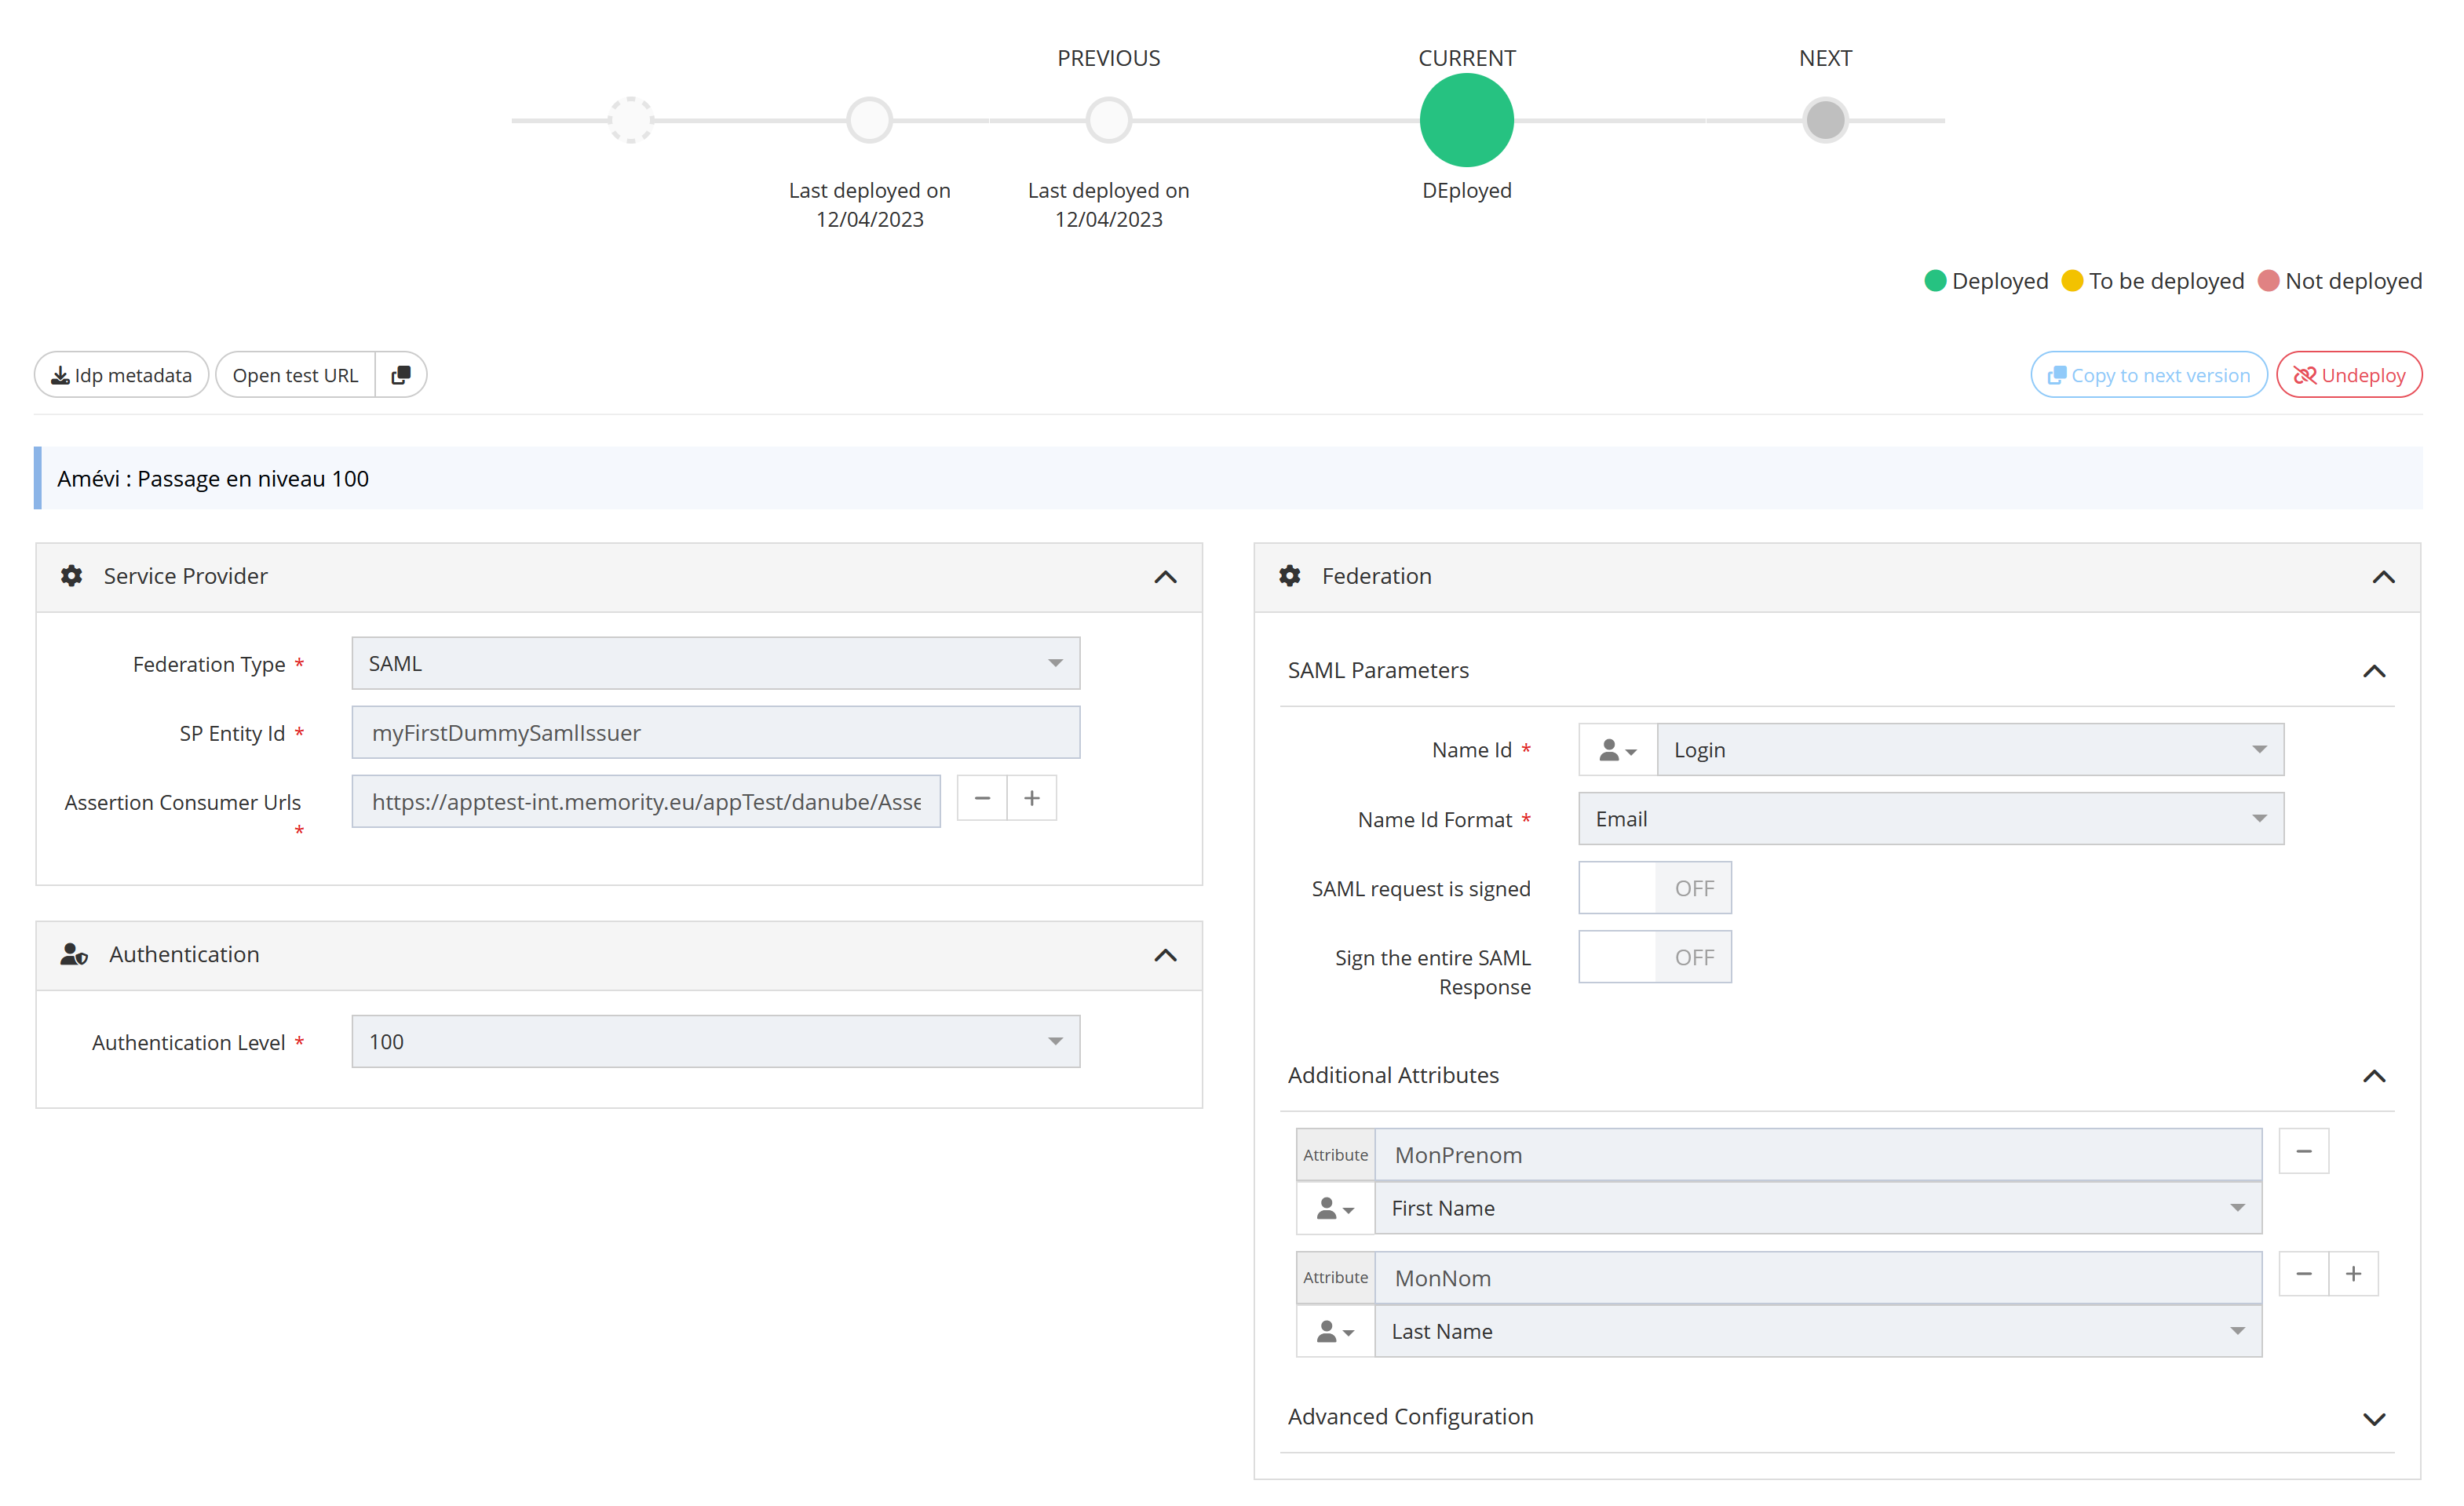Collapse the Additional Attributes section
This screenshot has width=2464, height=1506.
(2373, 1076)
